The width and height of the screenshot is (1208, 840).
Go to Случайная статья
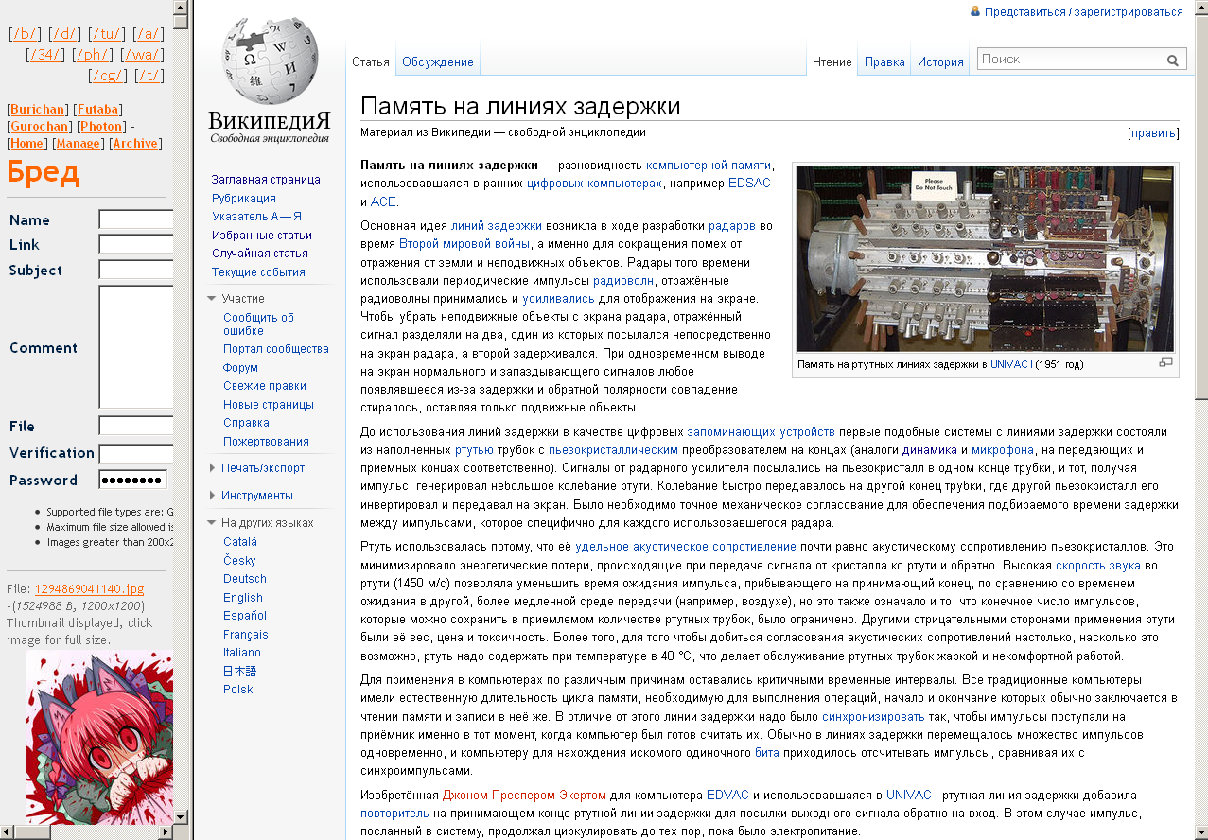click(x=260, y=254)
